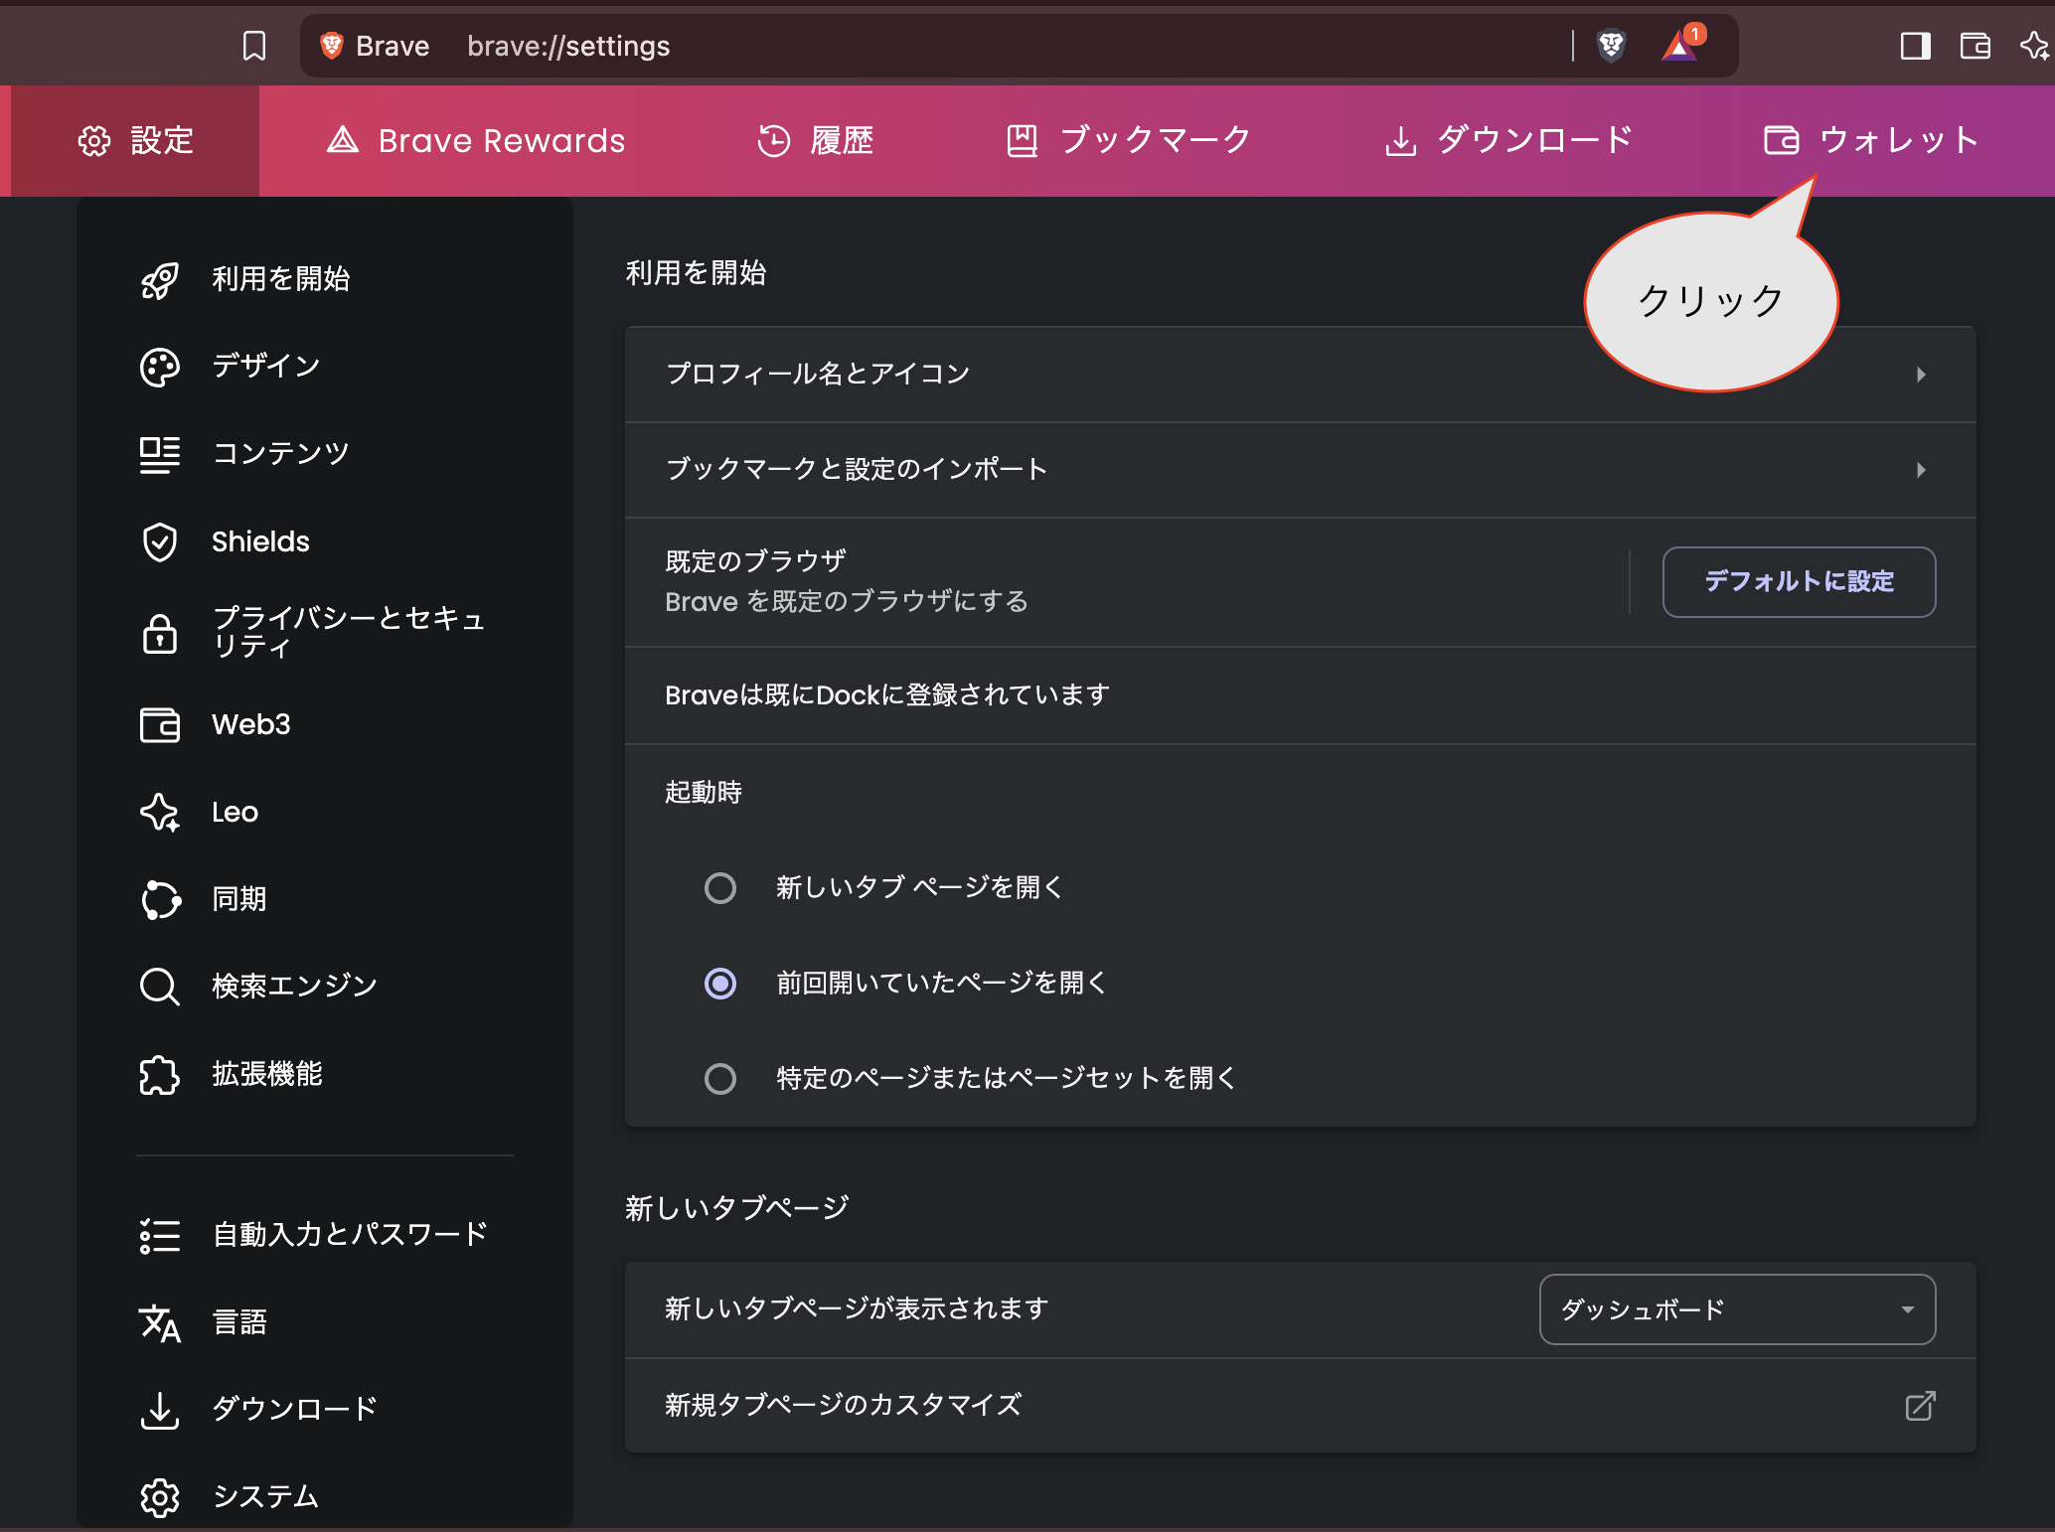The height and width of the screenshot is (1532, 2055).
Task: Open 同期 sync icon in sidebar
Action: (160, 899)
